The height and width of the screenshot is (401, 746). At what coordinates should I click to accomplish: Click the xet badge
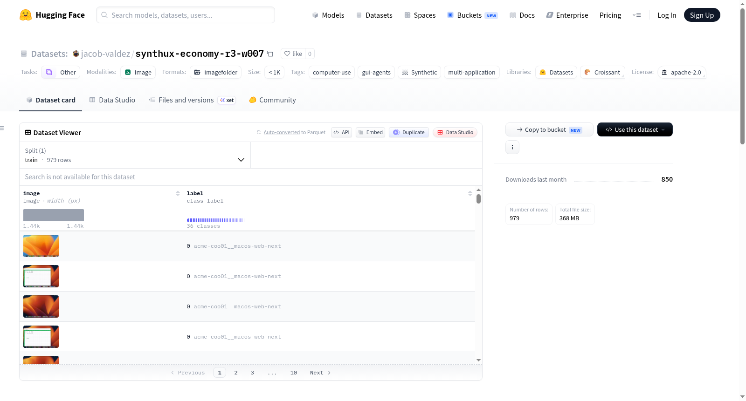pyautogui.click(x=227, y=100)
